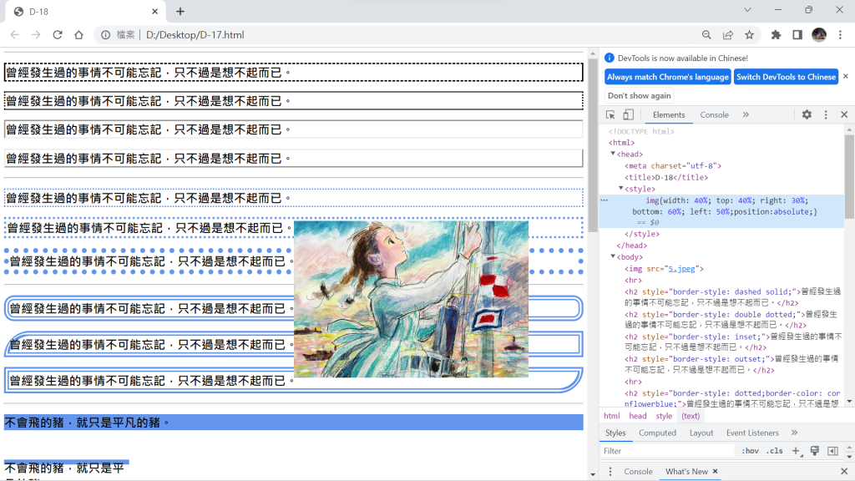
Task: Collapse the style element node
Action: [620, 188]
